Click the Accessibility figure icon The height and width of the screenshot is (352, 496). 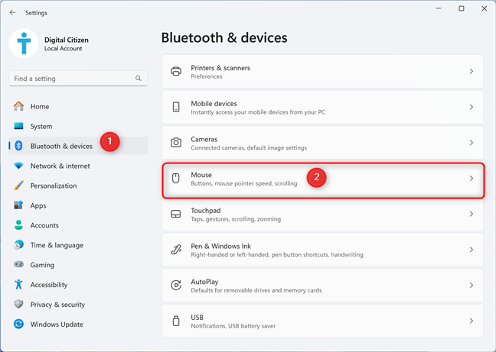(18, 284)
